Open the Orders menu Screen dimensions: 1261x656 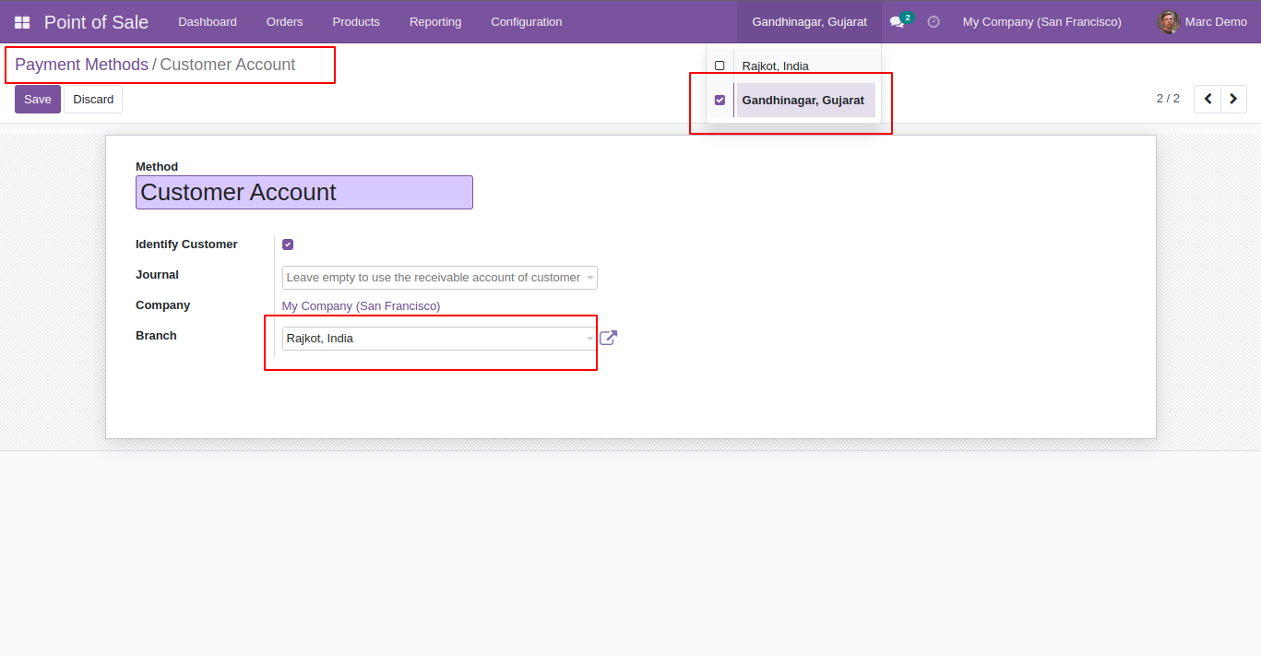[x=285, y=22]
